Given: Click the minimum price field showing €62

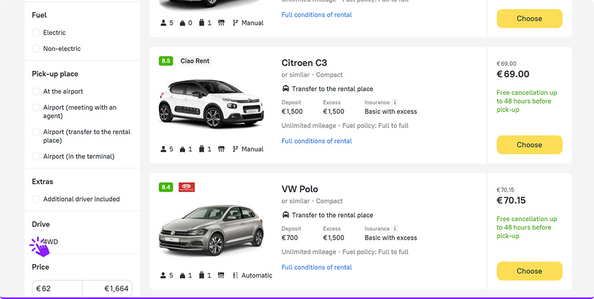Looking at the screenshot, I should [57, 288].
